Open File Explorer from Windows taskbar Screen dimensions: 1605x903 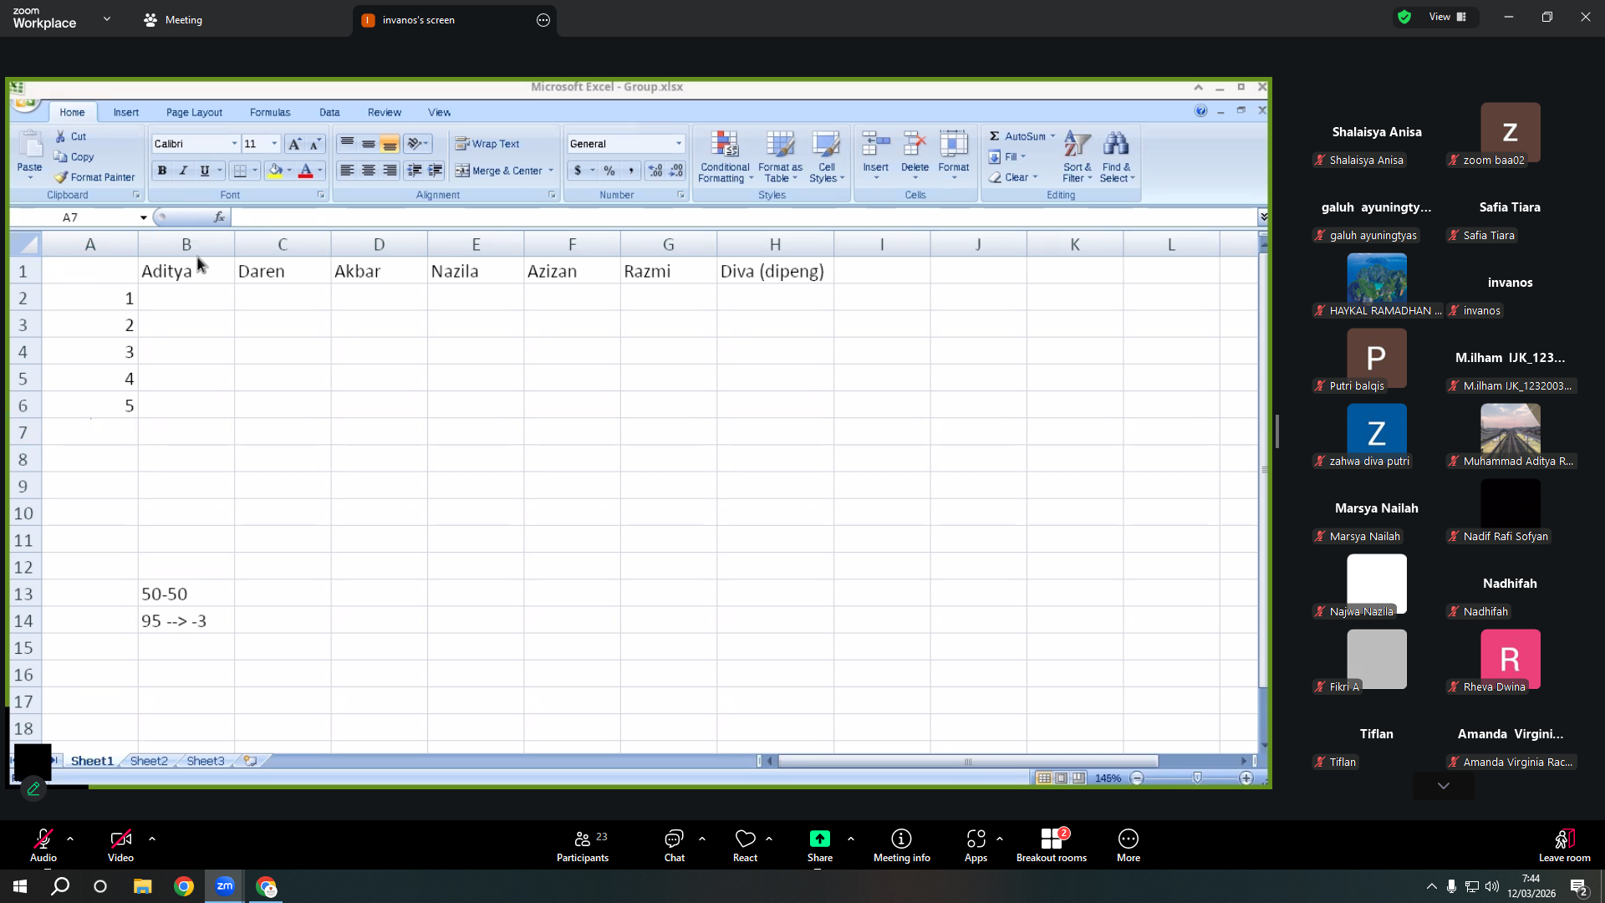[143, 886]
